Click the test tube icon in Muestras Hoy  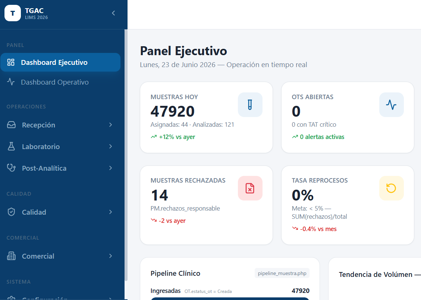tap(250, 105)
